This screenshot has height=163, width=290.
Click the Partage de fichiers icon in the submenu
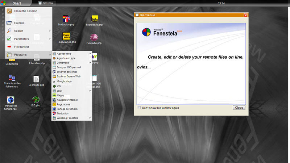(54, 109)
